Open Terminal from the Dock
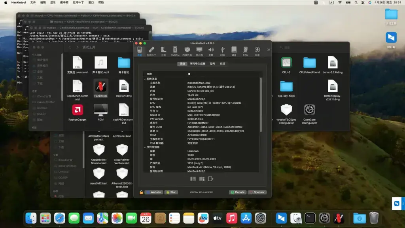 (x=310, y=218)
